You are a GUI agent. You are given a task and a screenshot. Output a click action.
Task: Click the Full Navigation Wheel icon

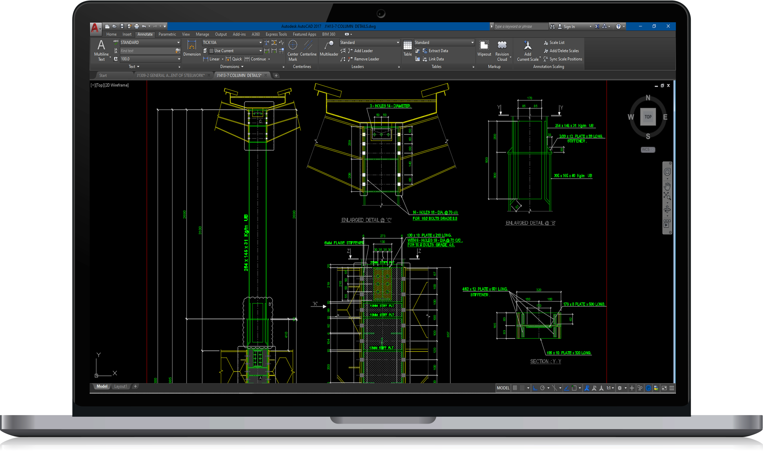pyautogui.click(x=667, y=172)
